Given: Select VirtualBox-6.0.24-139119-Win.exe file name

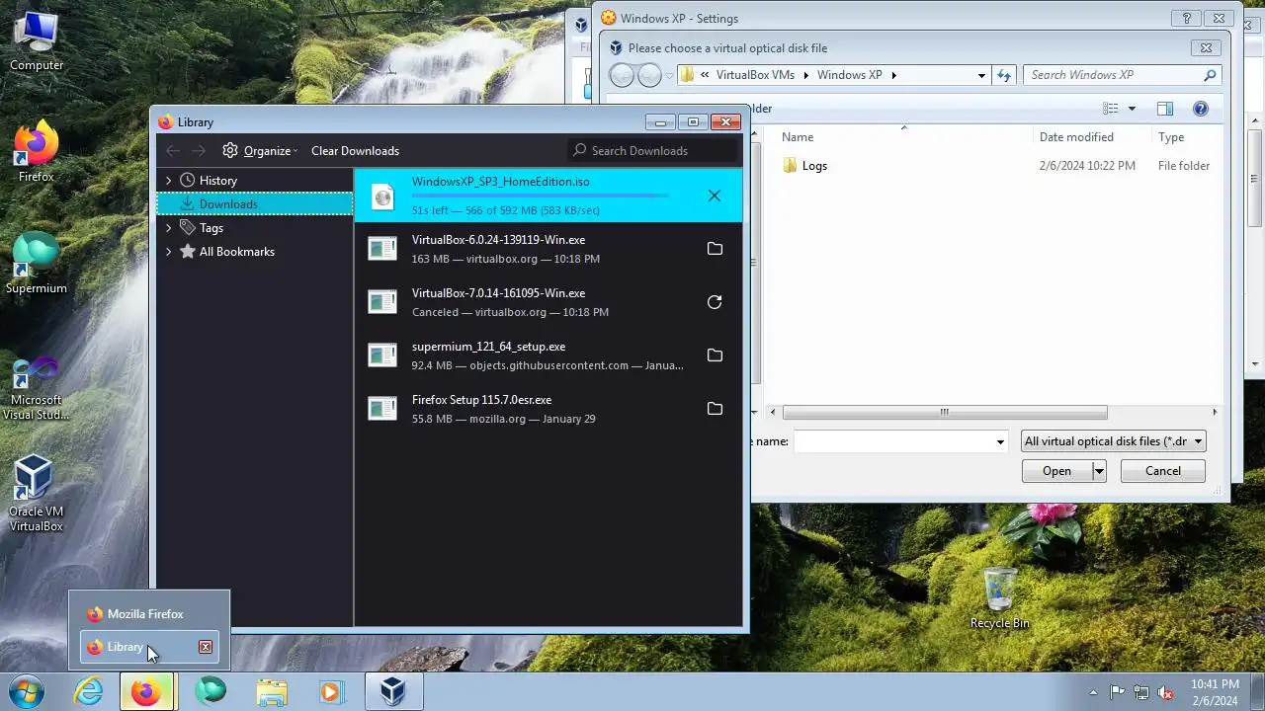Looking at the screenshot, I should [498, 240].
